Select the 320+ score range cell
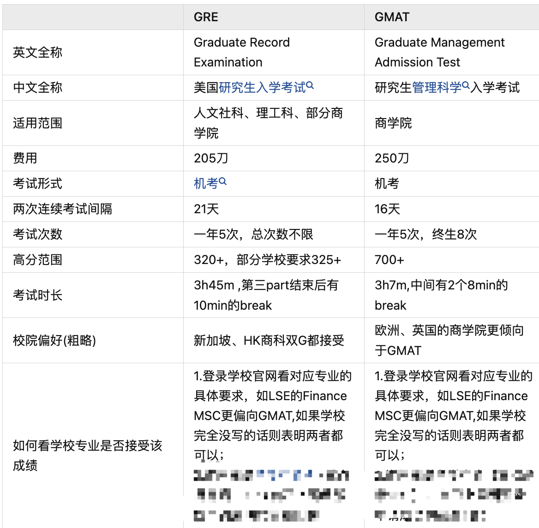Image resolution: width=539 pixels, height=528 pixels. (x=267, y=260)
